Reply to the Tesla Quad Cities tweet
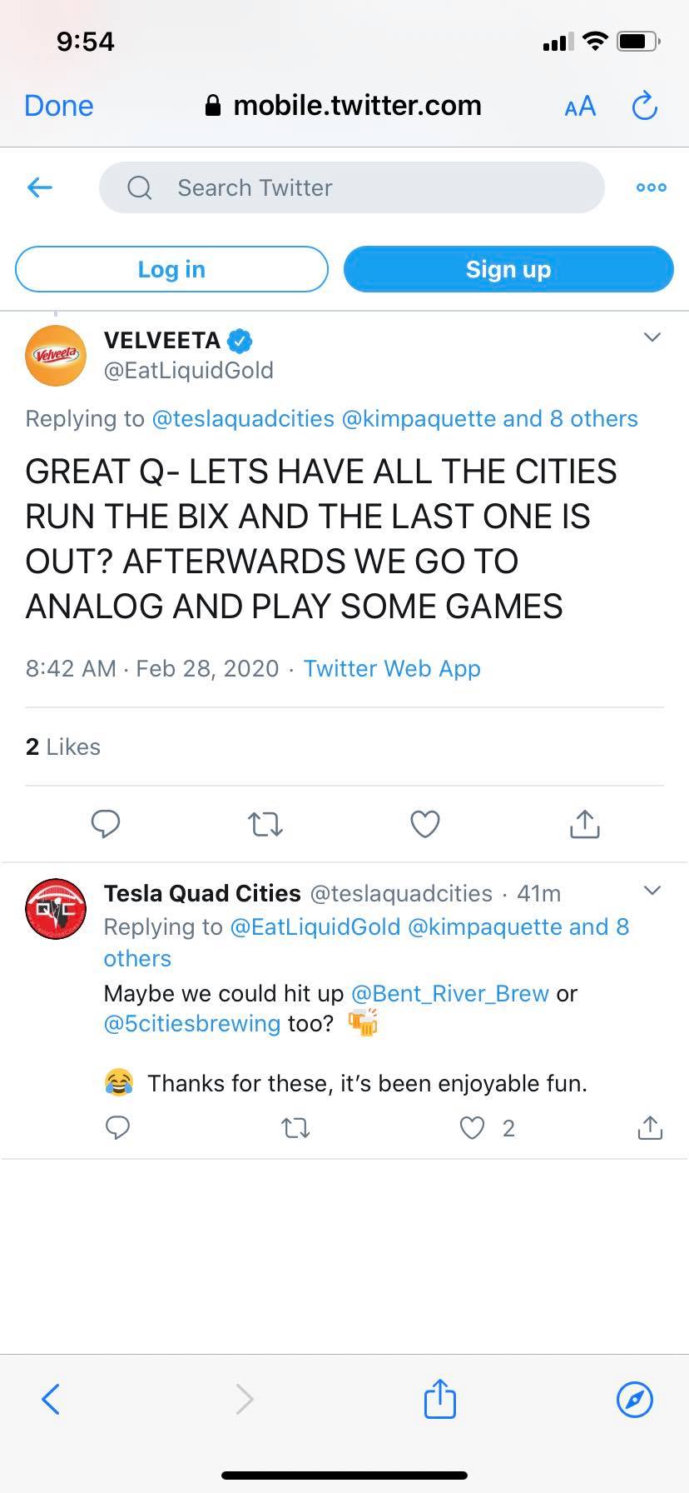 117,1128
